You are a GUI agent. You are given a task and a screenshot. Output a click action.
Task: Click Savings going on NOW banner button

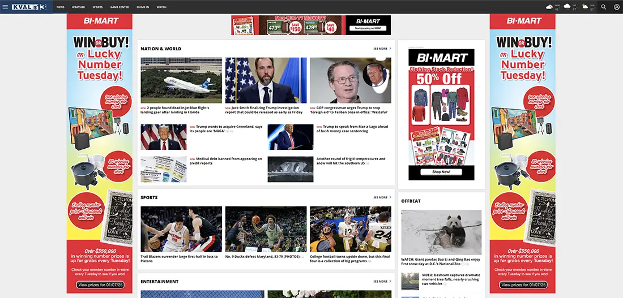pyautogui.click(x=368, y=29)
